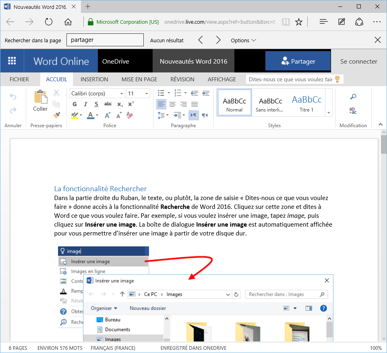Open the font size dropdown
The image size is (387, 353).
[x=146, y=93]
